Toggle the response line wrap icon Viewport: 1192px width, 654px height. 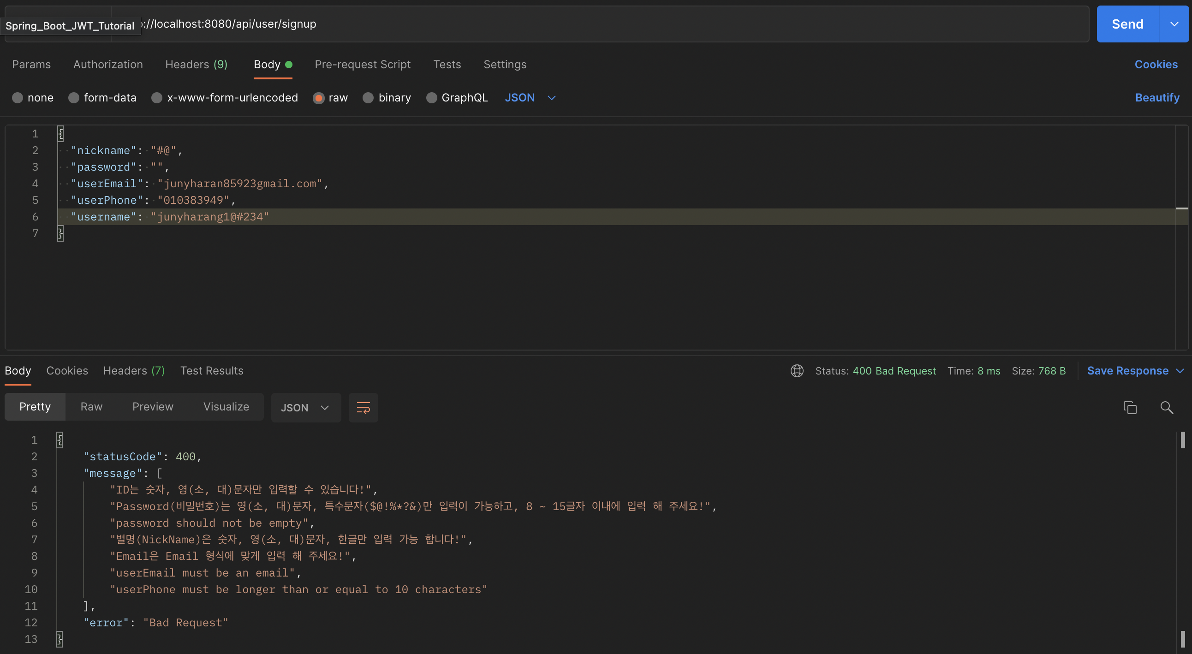point(363,407)
